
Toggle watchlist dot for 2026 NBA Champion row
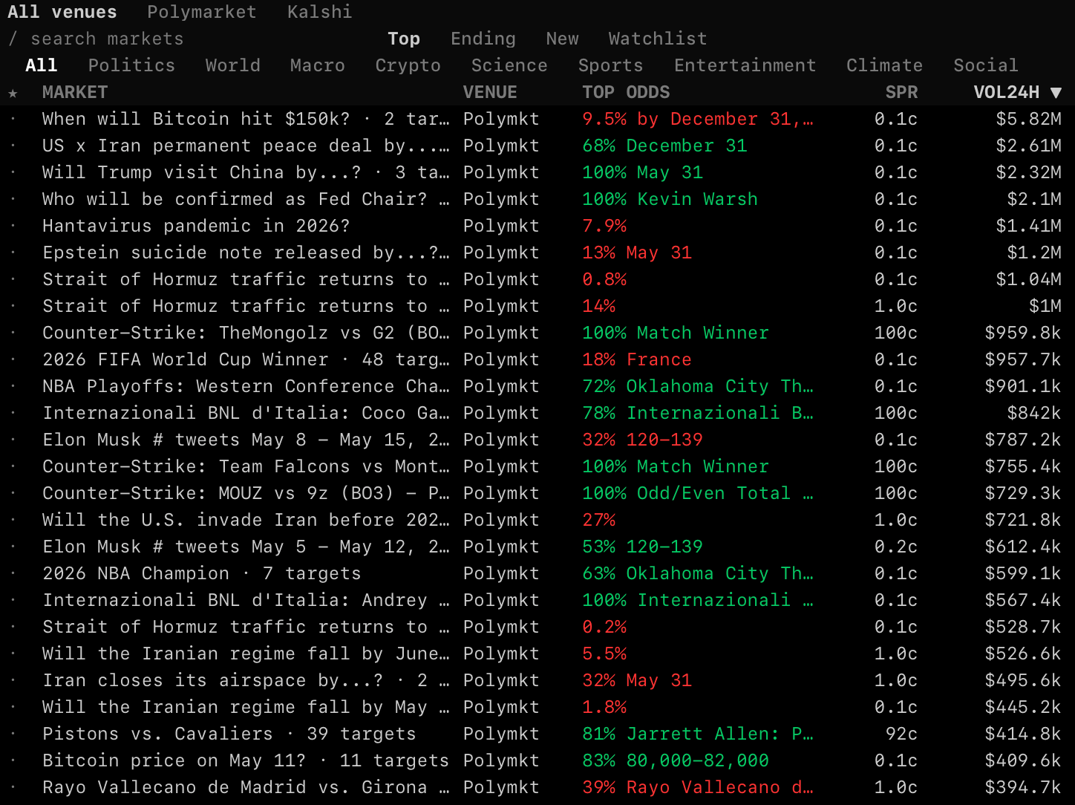coord(13,573)
